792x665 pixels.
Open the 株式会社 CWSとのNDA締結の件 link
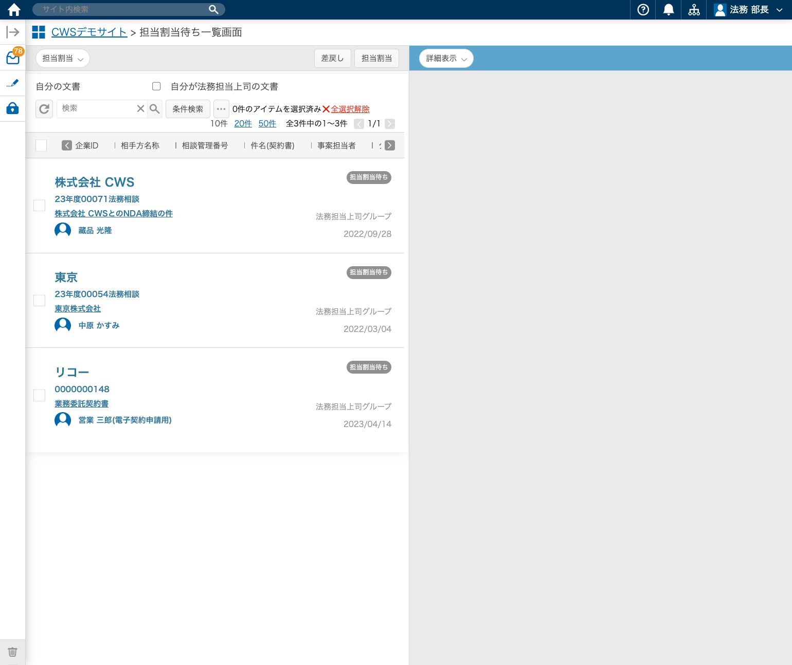(x=114, y=214)
